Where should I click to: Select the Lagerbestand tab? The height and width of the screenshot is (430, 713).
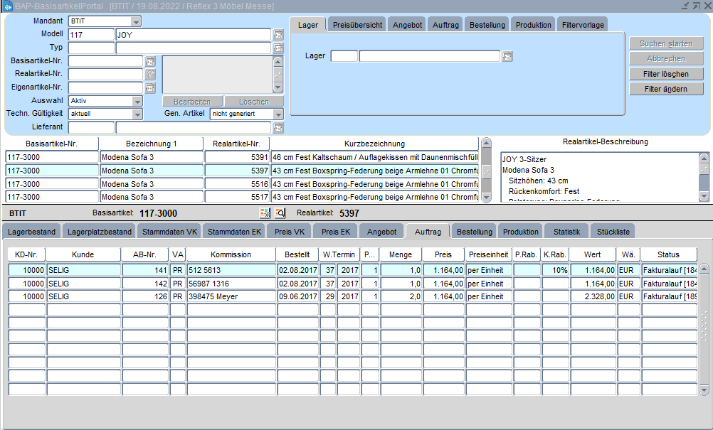(x=32, y=232)
